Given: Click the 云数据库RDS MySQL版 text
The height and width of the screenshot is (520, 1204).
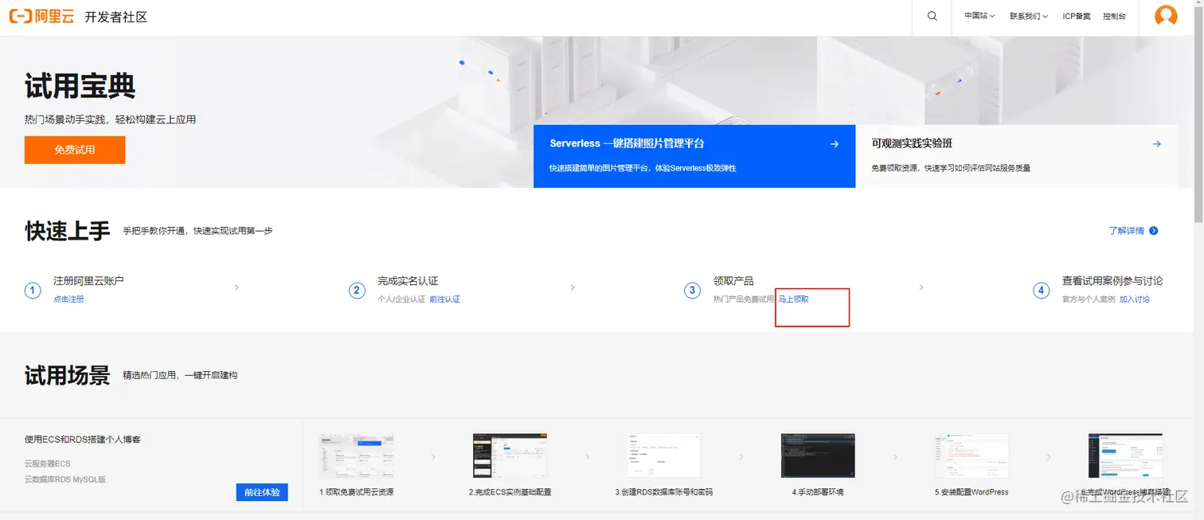Looking at the screenshot, I should (65, 479).
